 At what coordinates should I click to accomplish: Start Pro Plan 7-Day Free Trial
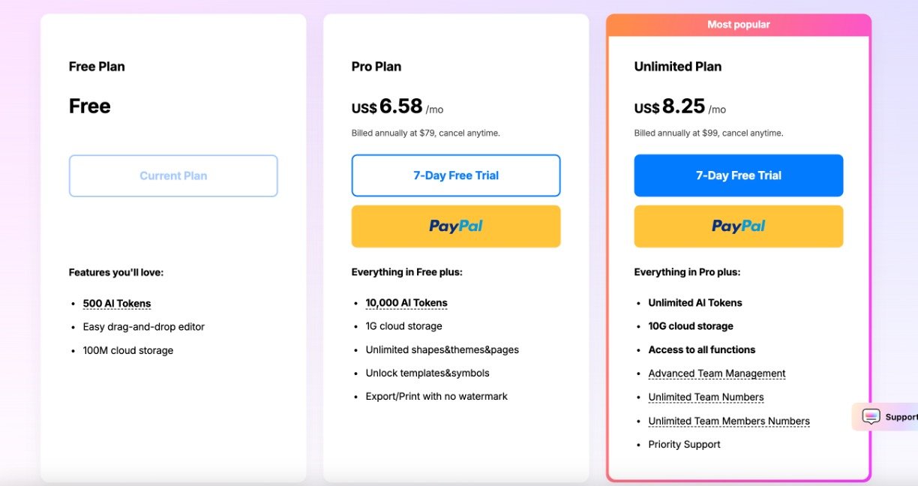click(x=456, y=175)
